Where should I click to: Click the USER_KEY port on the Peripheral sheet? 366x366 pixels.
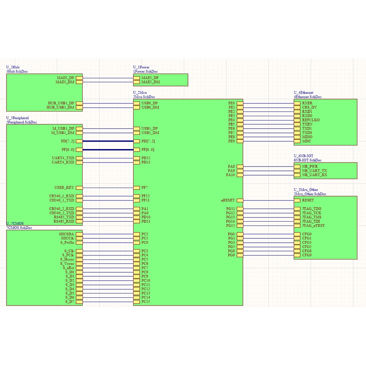(x=79, y=188)
